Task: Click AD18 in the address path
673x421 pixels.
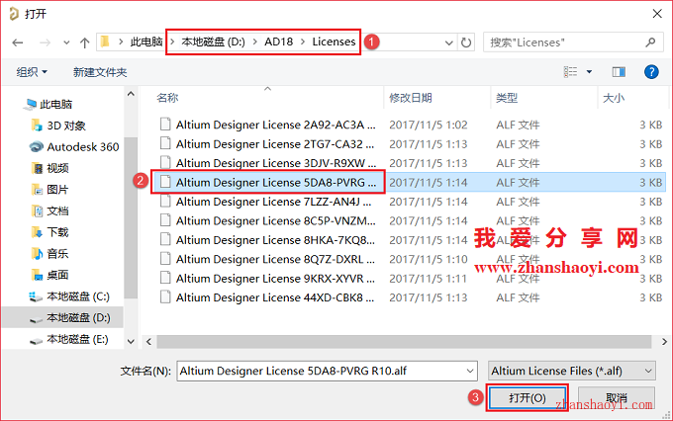Action: 278,42
